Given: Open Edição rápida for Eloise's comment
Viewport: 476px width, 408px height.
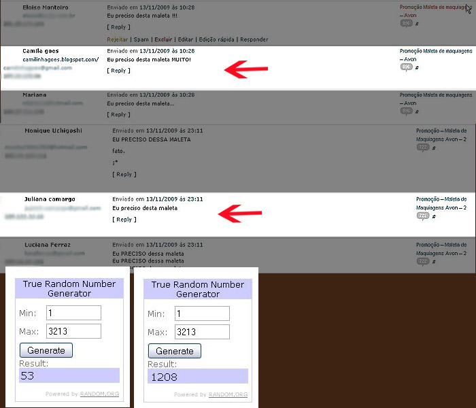Looking at the screenshot, I should click(216, 39).
